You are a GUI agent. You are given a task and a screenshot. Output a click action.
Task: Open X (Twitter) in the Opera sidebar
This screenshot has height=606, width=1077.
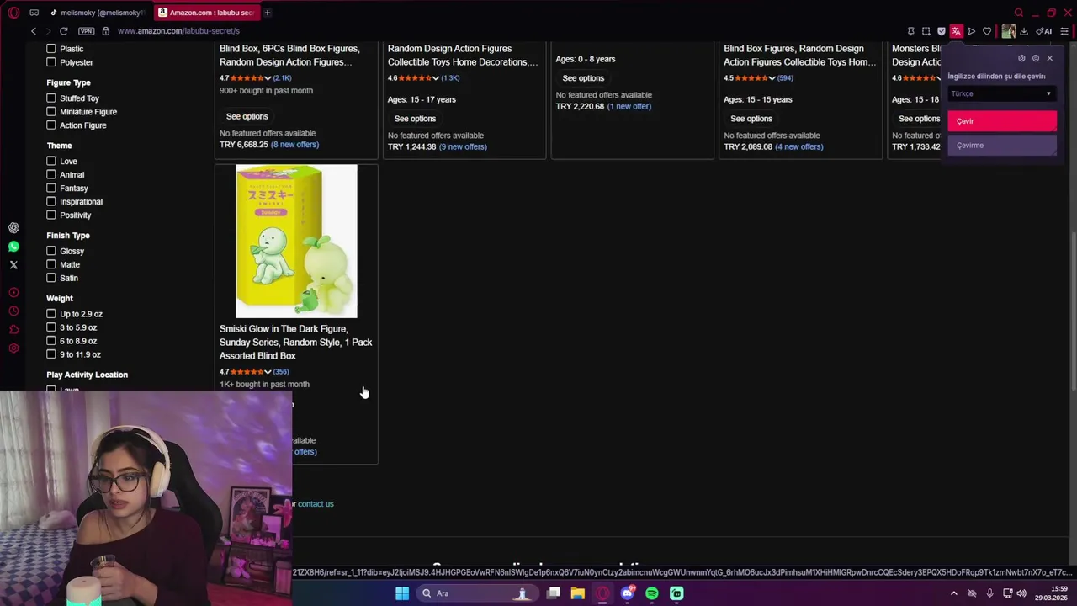pos(13,264)
